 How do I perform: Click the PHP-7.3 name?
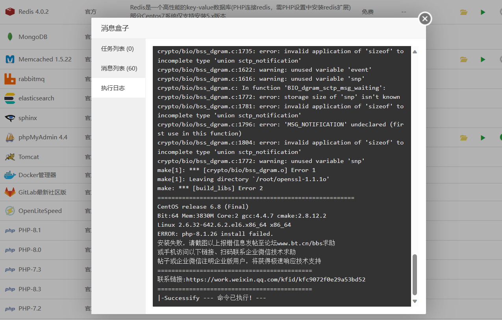[30, 270]
